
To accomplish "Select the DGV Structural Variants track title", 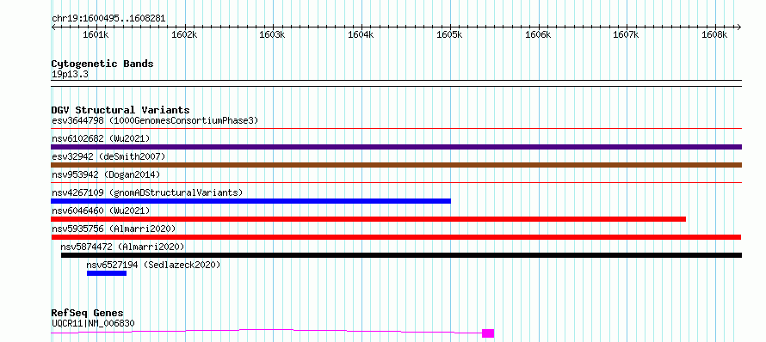I will pyautogui.click(x=120, y=110).
